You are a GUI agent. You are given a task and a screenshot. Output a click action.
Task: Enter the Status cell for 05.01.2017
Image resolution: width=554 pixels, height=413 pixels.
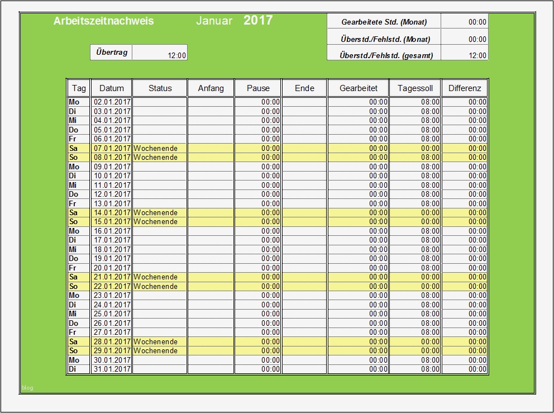click(x=159, y=129)
